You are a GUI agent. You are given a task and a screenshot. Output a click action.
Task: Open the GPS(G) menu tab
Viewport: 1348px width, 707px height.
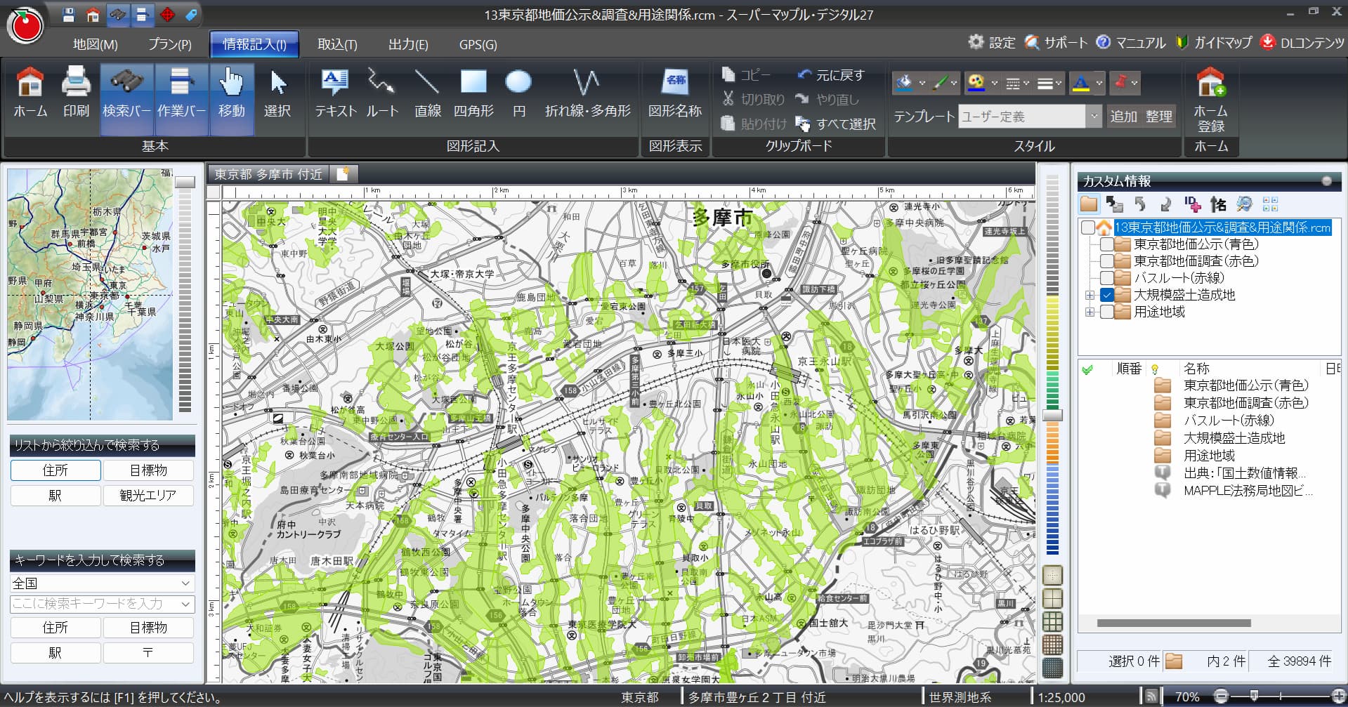pyautogui.click(x=478, y=44)
